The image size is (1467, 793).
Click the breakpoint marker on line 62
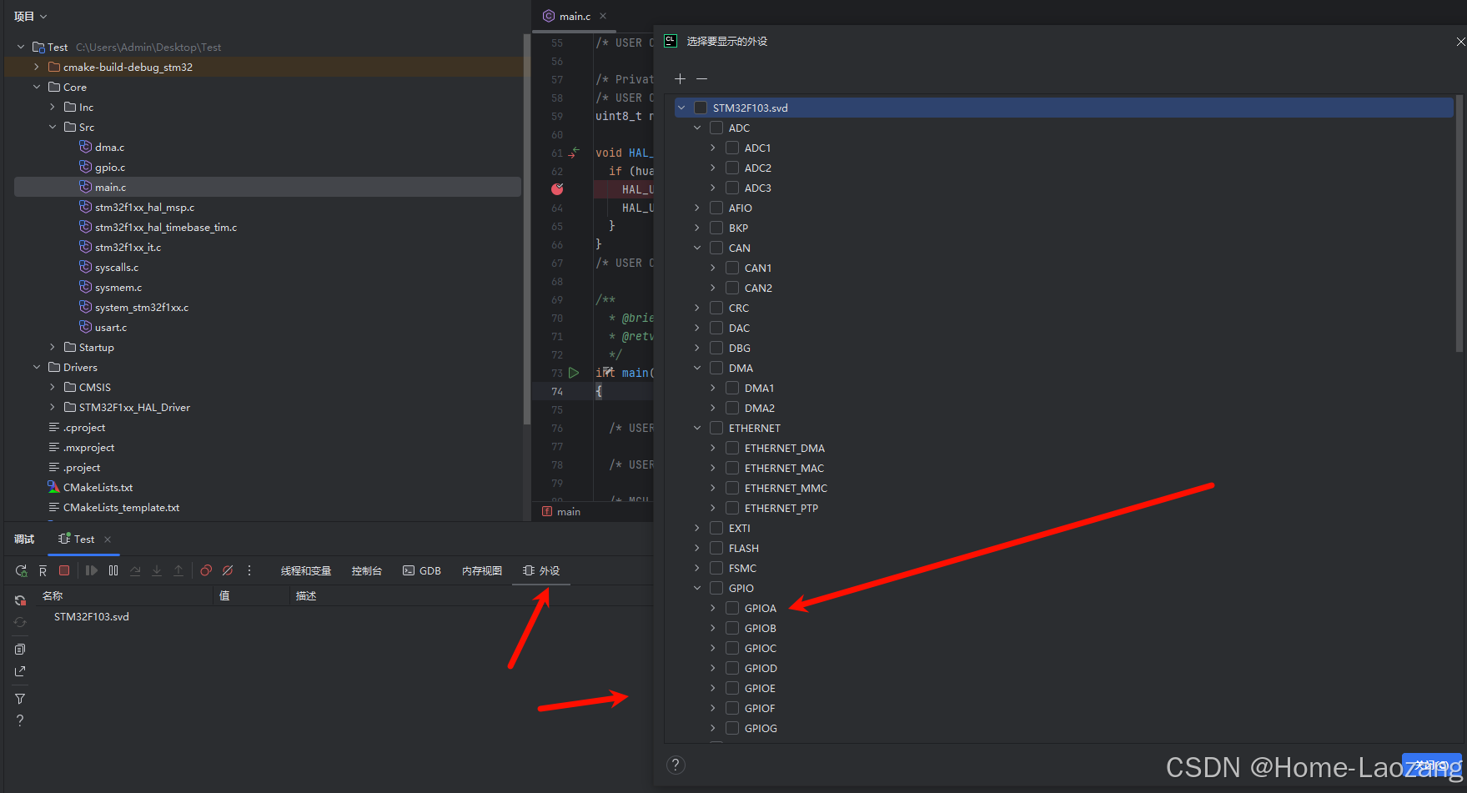[557, 189]
